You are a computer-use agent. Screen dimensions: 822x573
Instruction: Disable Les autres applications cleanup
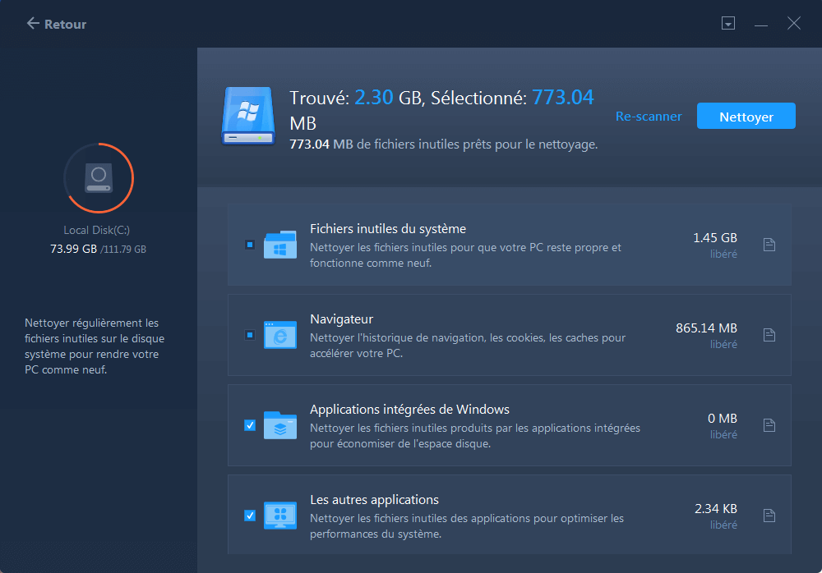pos(251,516)
